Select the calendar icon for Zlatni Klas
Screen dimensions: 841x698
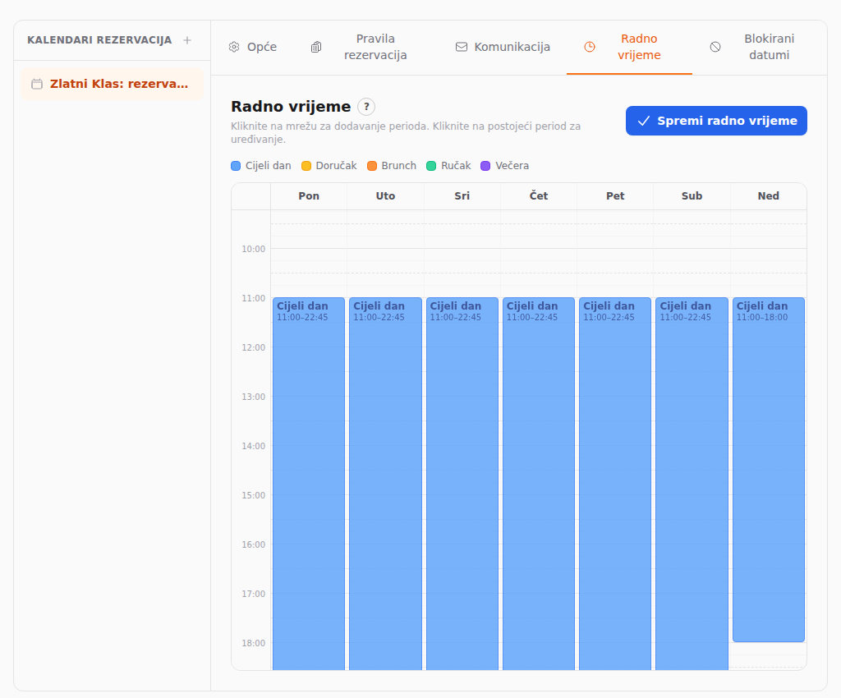(37, 84)
